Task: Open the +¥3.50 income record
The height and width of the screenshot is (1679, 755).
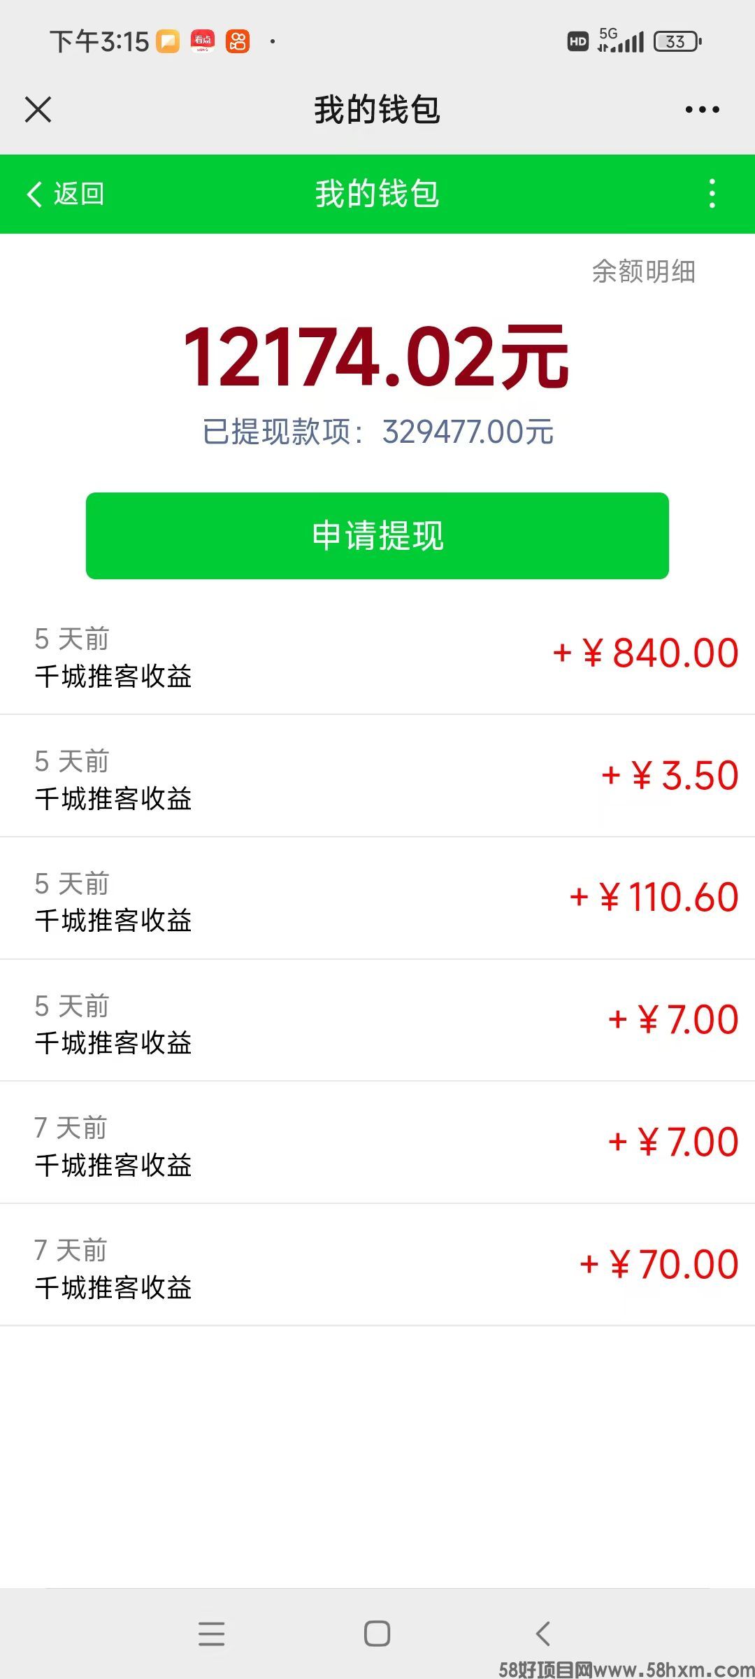Action: point(377,776)
